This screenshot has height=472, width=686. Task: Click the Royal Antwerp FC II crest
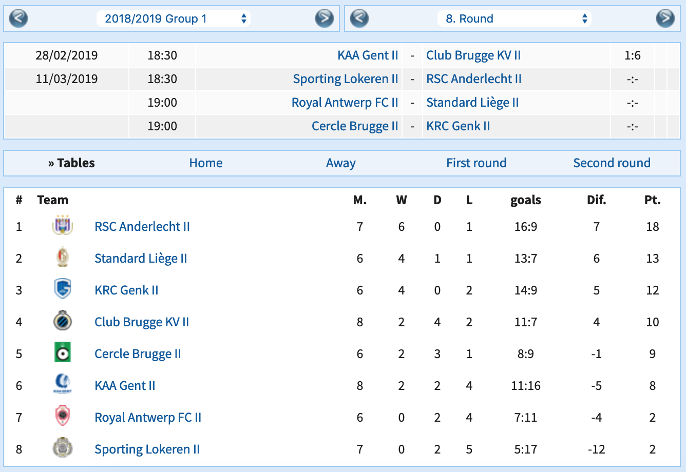click(x=63, y=417)
